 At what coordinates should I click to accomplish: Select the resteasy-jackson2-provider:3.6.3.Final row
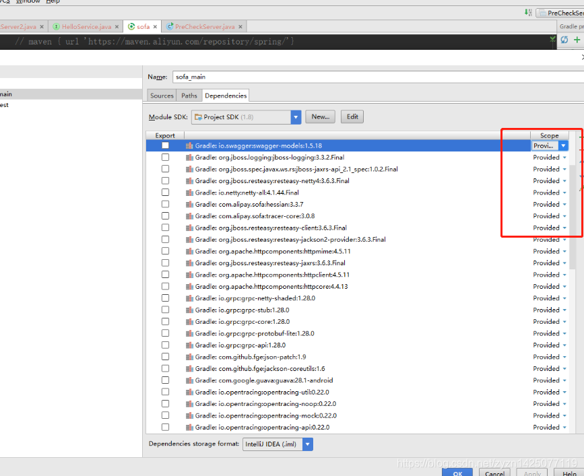pyautogui.click(x=357, y=240)
